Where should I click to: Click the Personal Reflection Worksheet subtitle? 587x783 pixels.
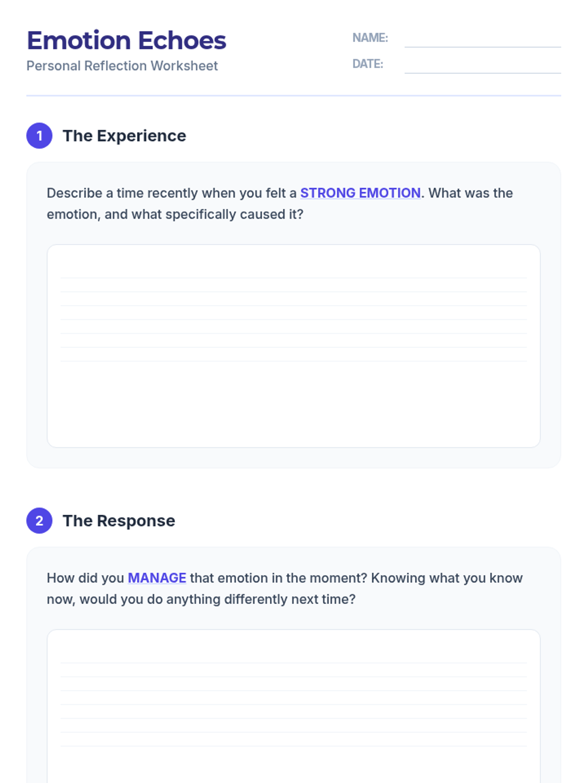pyautogui.click(x=122, y=66)
